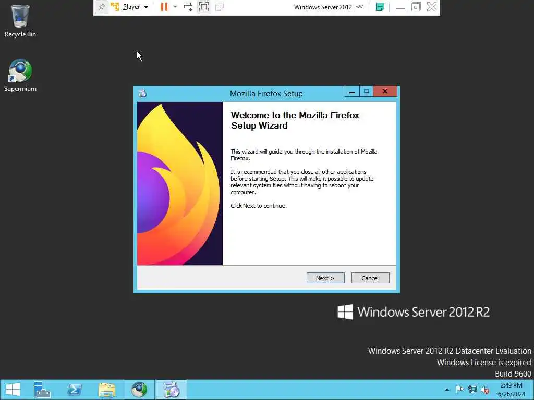534x400 pixels.
Task: Click the Unity mode icon in VMware toolbar
Action: [x=220, y=7]
